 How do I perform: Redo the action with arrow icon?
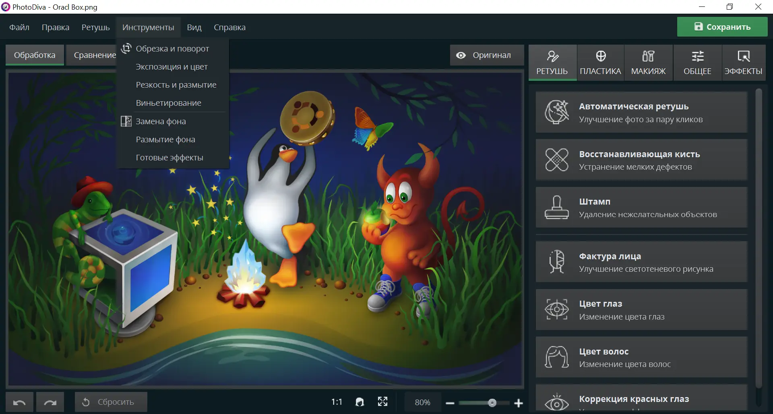coord(50,402)
